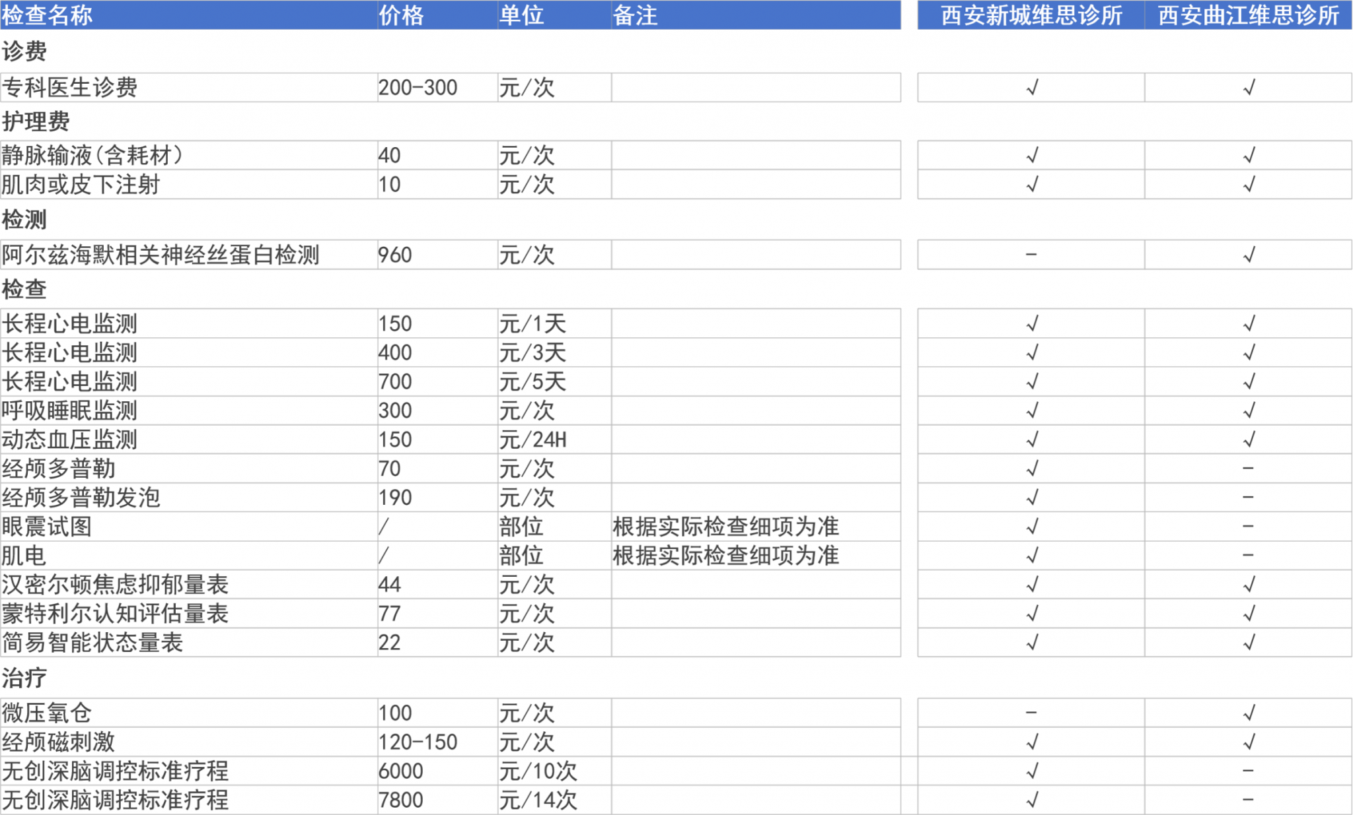Click 曲江 checkmark in 微压氧仓 row
1353x815 pixels.
click(x=1249, y=713)
